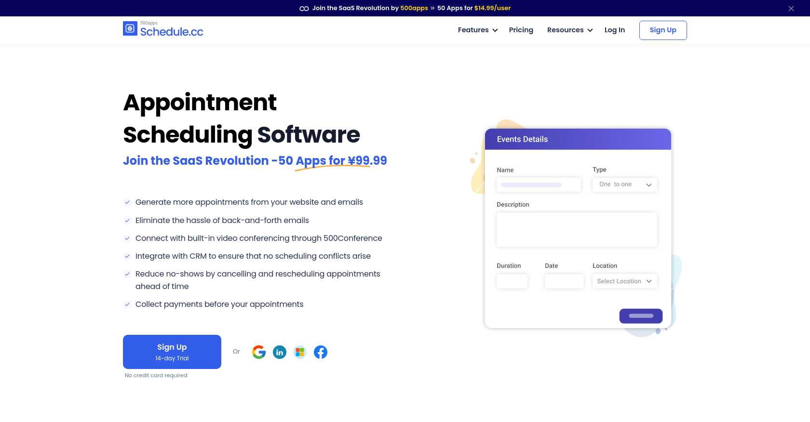Viewport: 810px width, 422px height.
Task: Click 'Integrate with CRM' bullet text
Action: 253,256
